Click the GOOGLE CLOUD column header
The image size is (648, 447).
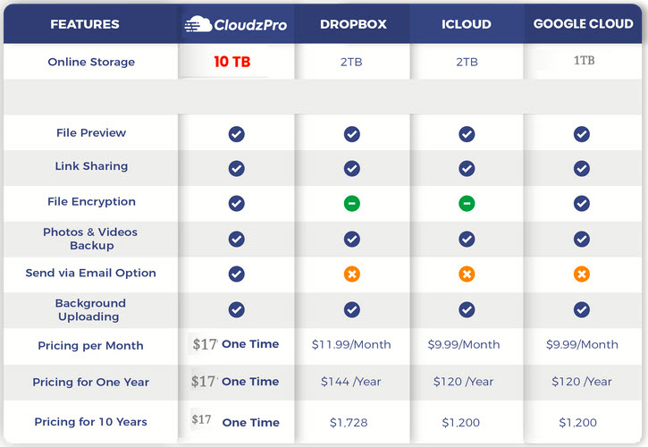tap(583, 24)
